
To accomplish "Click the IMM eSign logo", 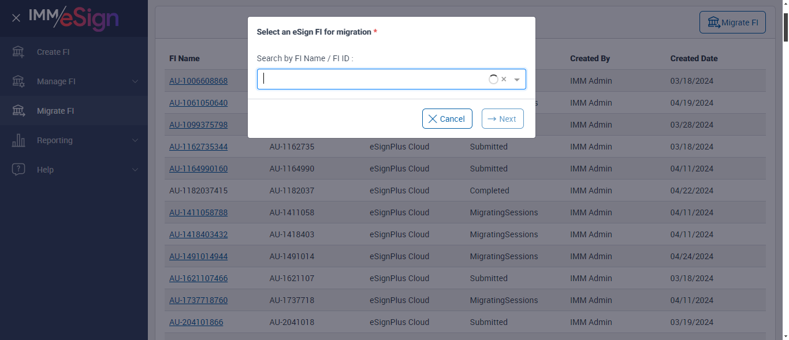I will pos(74,18).
